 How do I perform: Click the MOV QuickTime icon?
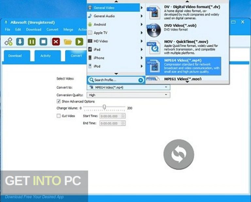(x=153, y=47)
